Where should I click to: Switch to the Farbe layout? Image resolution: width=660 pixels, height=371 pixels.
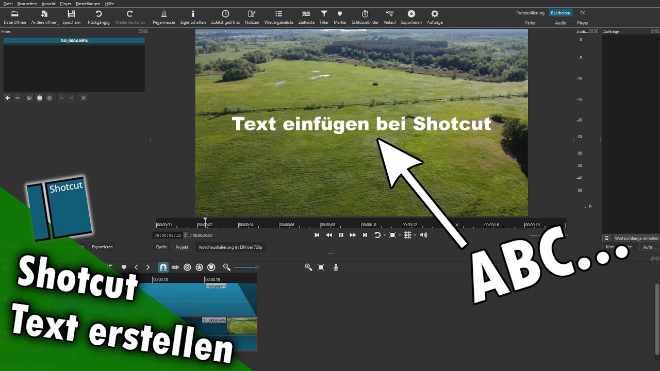click(x=530, y=23)
